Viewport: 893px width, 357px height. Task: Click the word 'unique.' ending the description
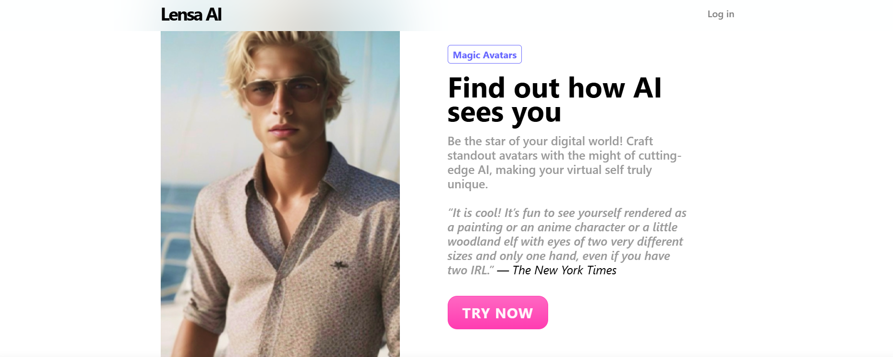[x=468, y=184]
